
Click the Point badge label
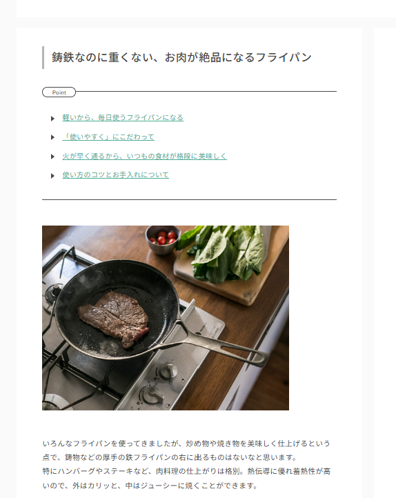click(x=59, y=92)
